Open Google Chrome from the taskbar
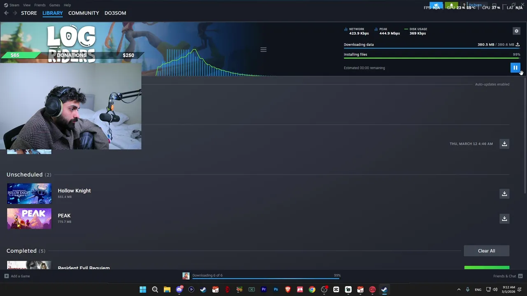The image size is (527, 296). coord(312,289)
